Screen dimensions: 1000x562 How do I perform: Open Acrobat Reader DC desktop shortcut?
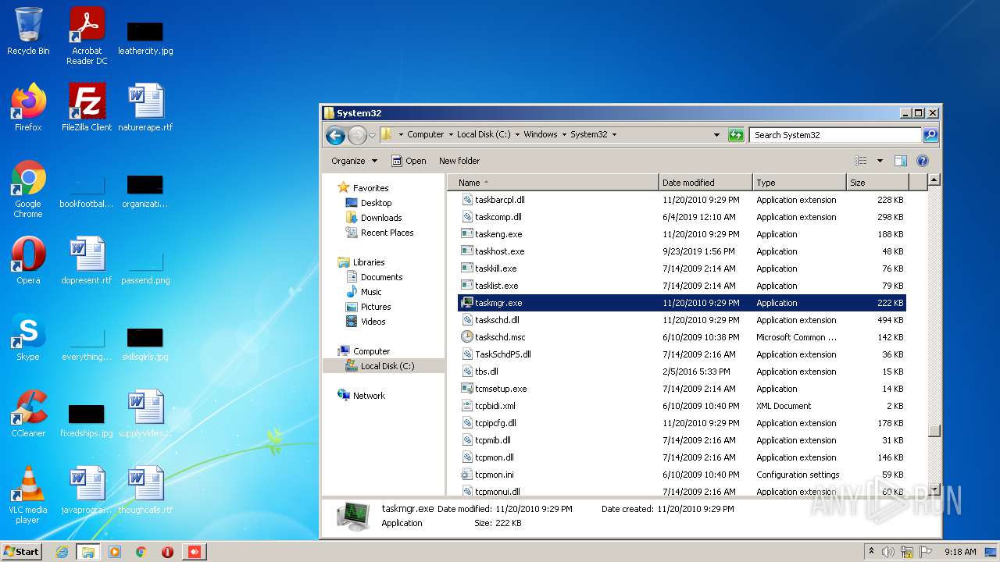[x=87, y=36]
